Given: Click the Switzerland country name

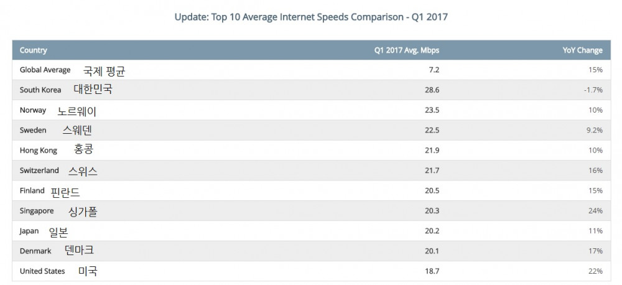Looking at the screenshot, I should [39, 171].
